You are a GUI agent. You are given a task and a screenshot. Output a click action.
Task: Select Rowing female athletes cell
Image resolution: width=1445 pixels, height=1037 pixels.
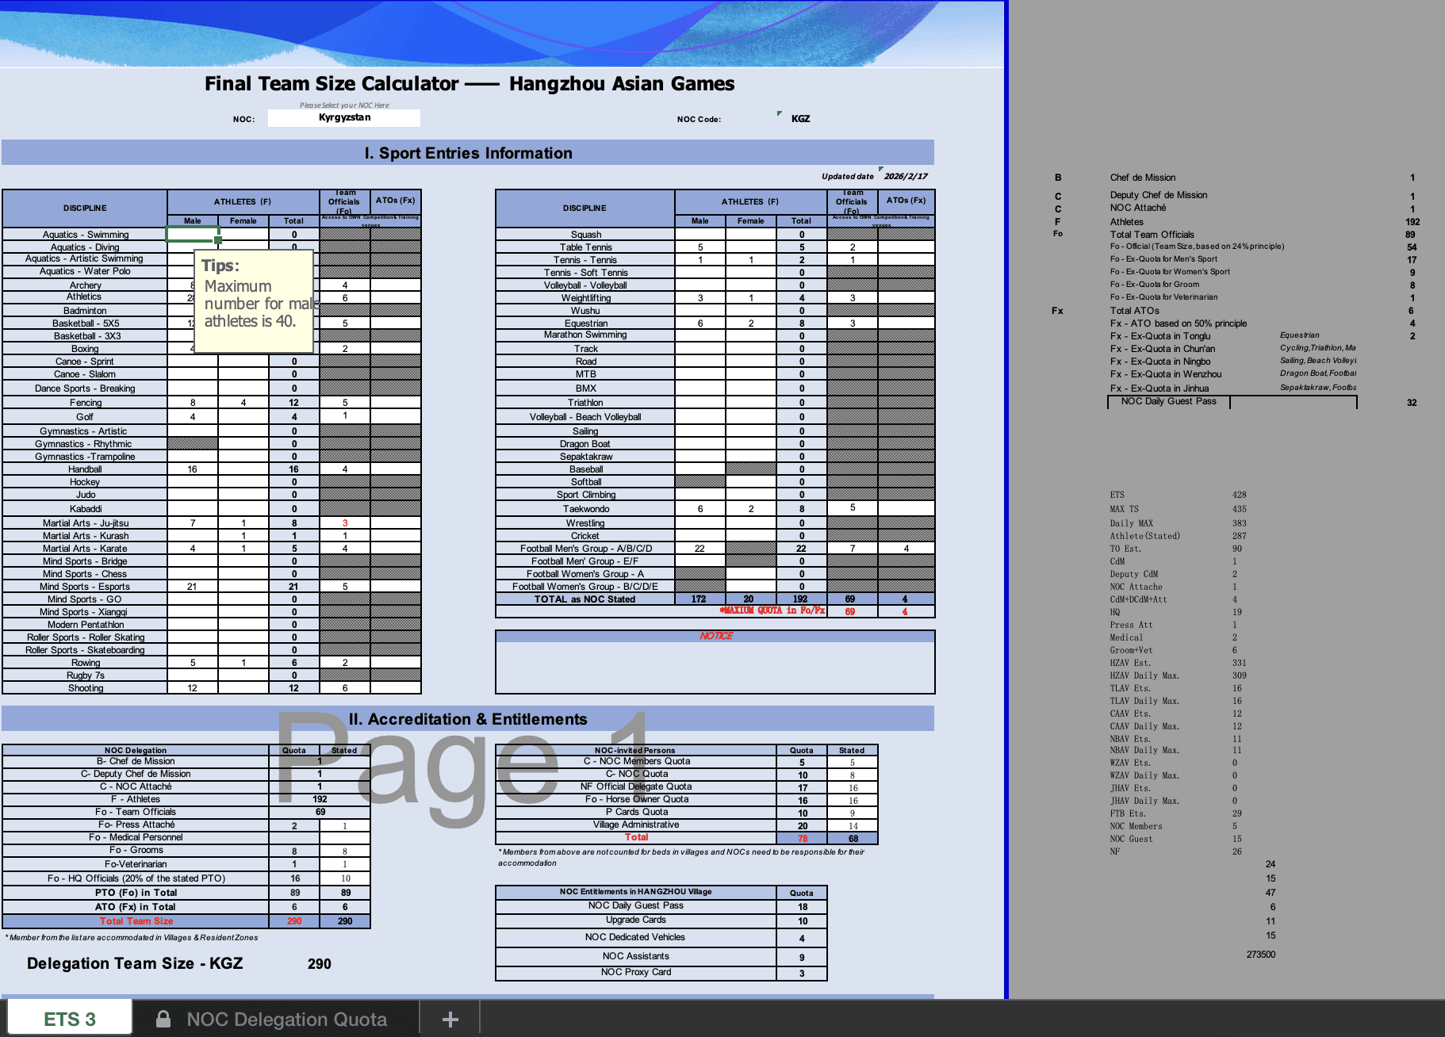[x=243, y=663]
